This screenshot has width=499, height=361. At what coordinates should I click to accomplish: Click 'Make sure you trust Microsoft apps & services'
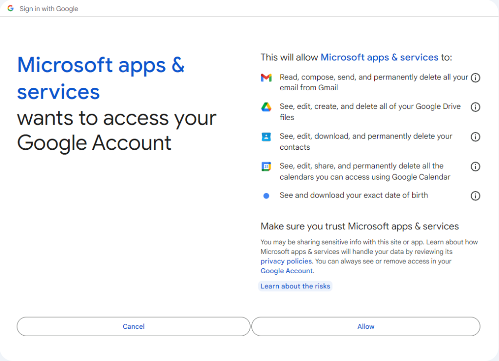[360, 226]
